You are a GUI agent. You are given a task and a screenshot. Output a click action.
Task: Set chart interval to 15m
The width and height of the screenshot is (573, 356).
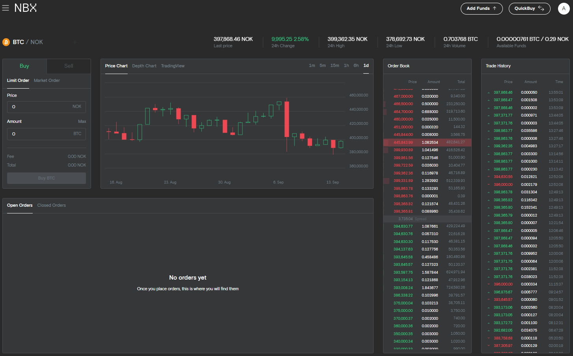click(x=335, y=66)
